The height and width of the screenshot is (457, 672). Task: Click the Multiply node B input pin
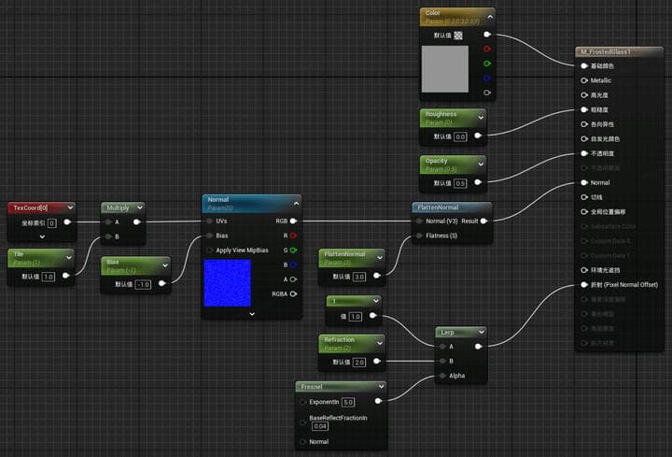(108, 236)
